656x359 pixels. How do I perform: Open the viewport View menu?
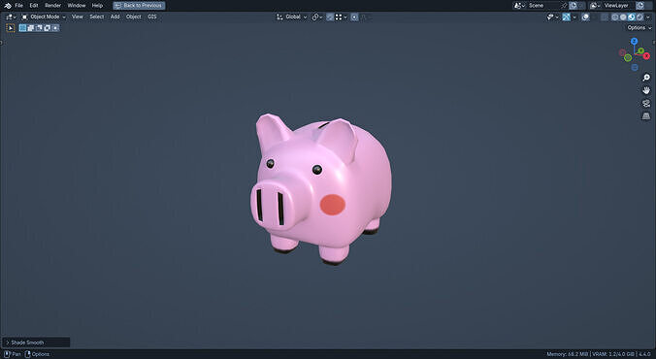click(78, 16)
